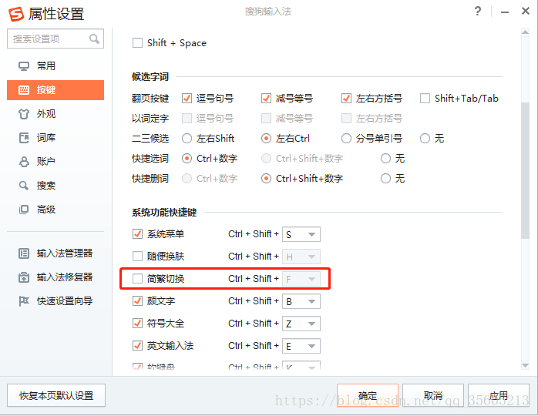Open the 英文输入法 key dropdown showing E
The image size is (538, 416).
[x=301, y=346]
